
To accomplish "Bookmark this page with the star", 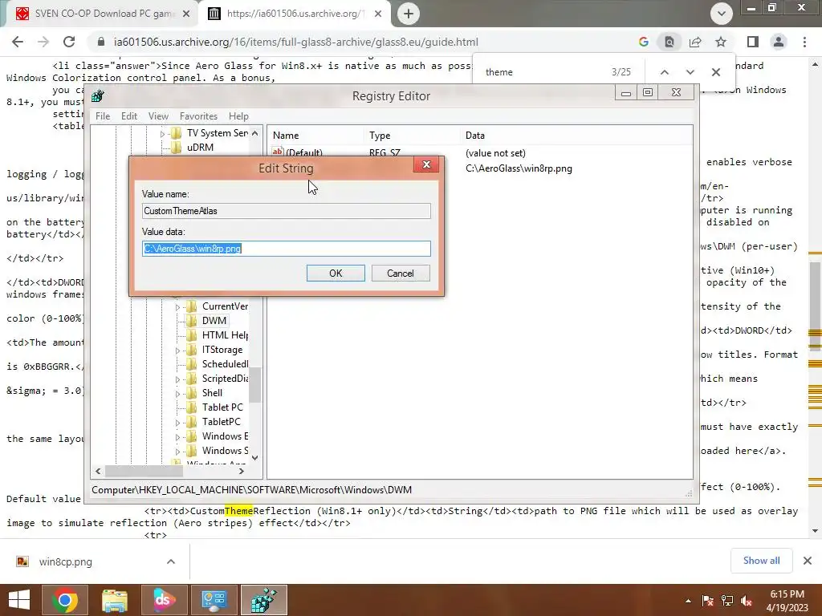I will click(721, 42).
